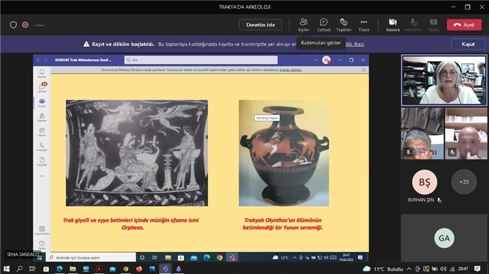Expand the system tray hidden icons chevron

click(x=409, y=269)
